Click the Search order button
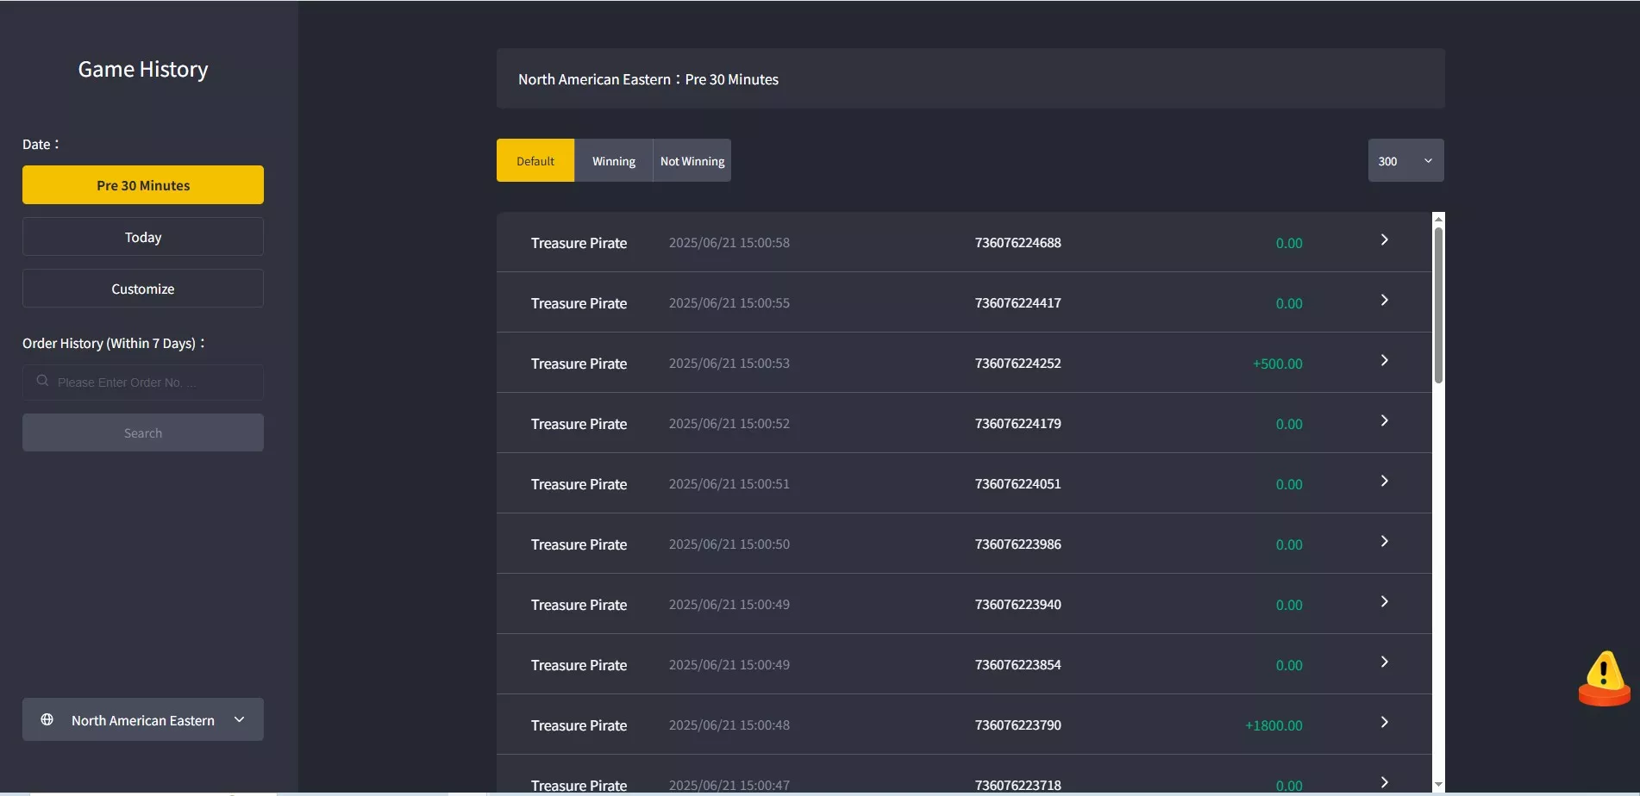This screenshot has height=796, width=1640. (143, 432)
